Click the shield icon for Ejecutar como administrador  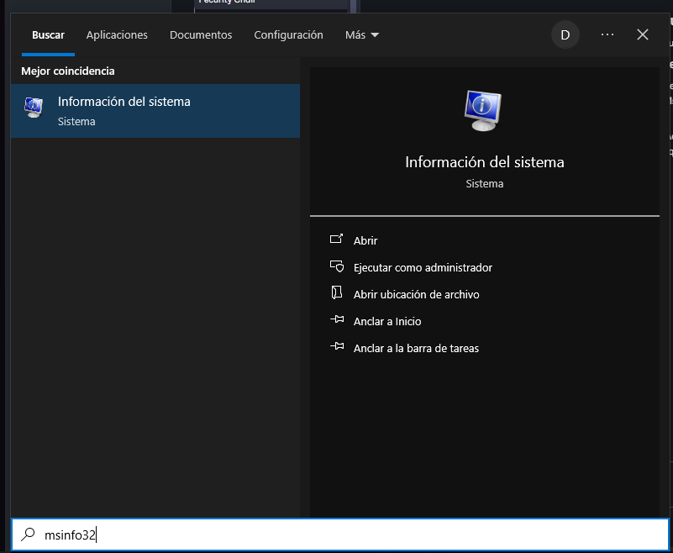click(337, 267)
